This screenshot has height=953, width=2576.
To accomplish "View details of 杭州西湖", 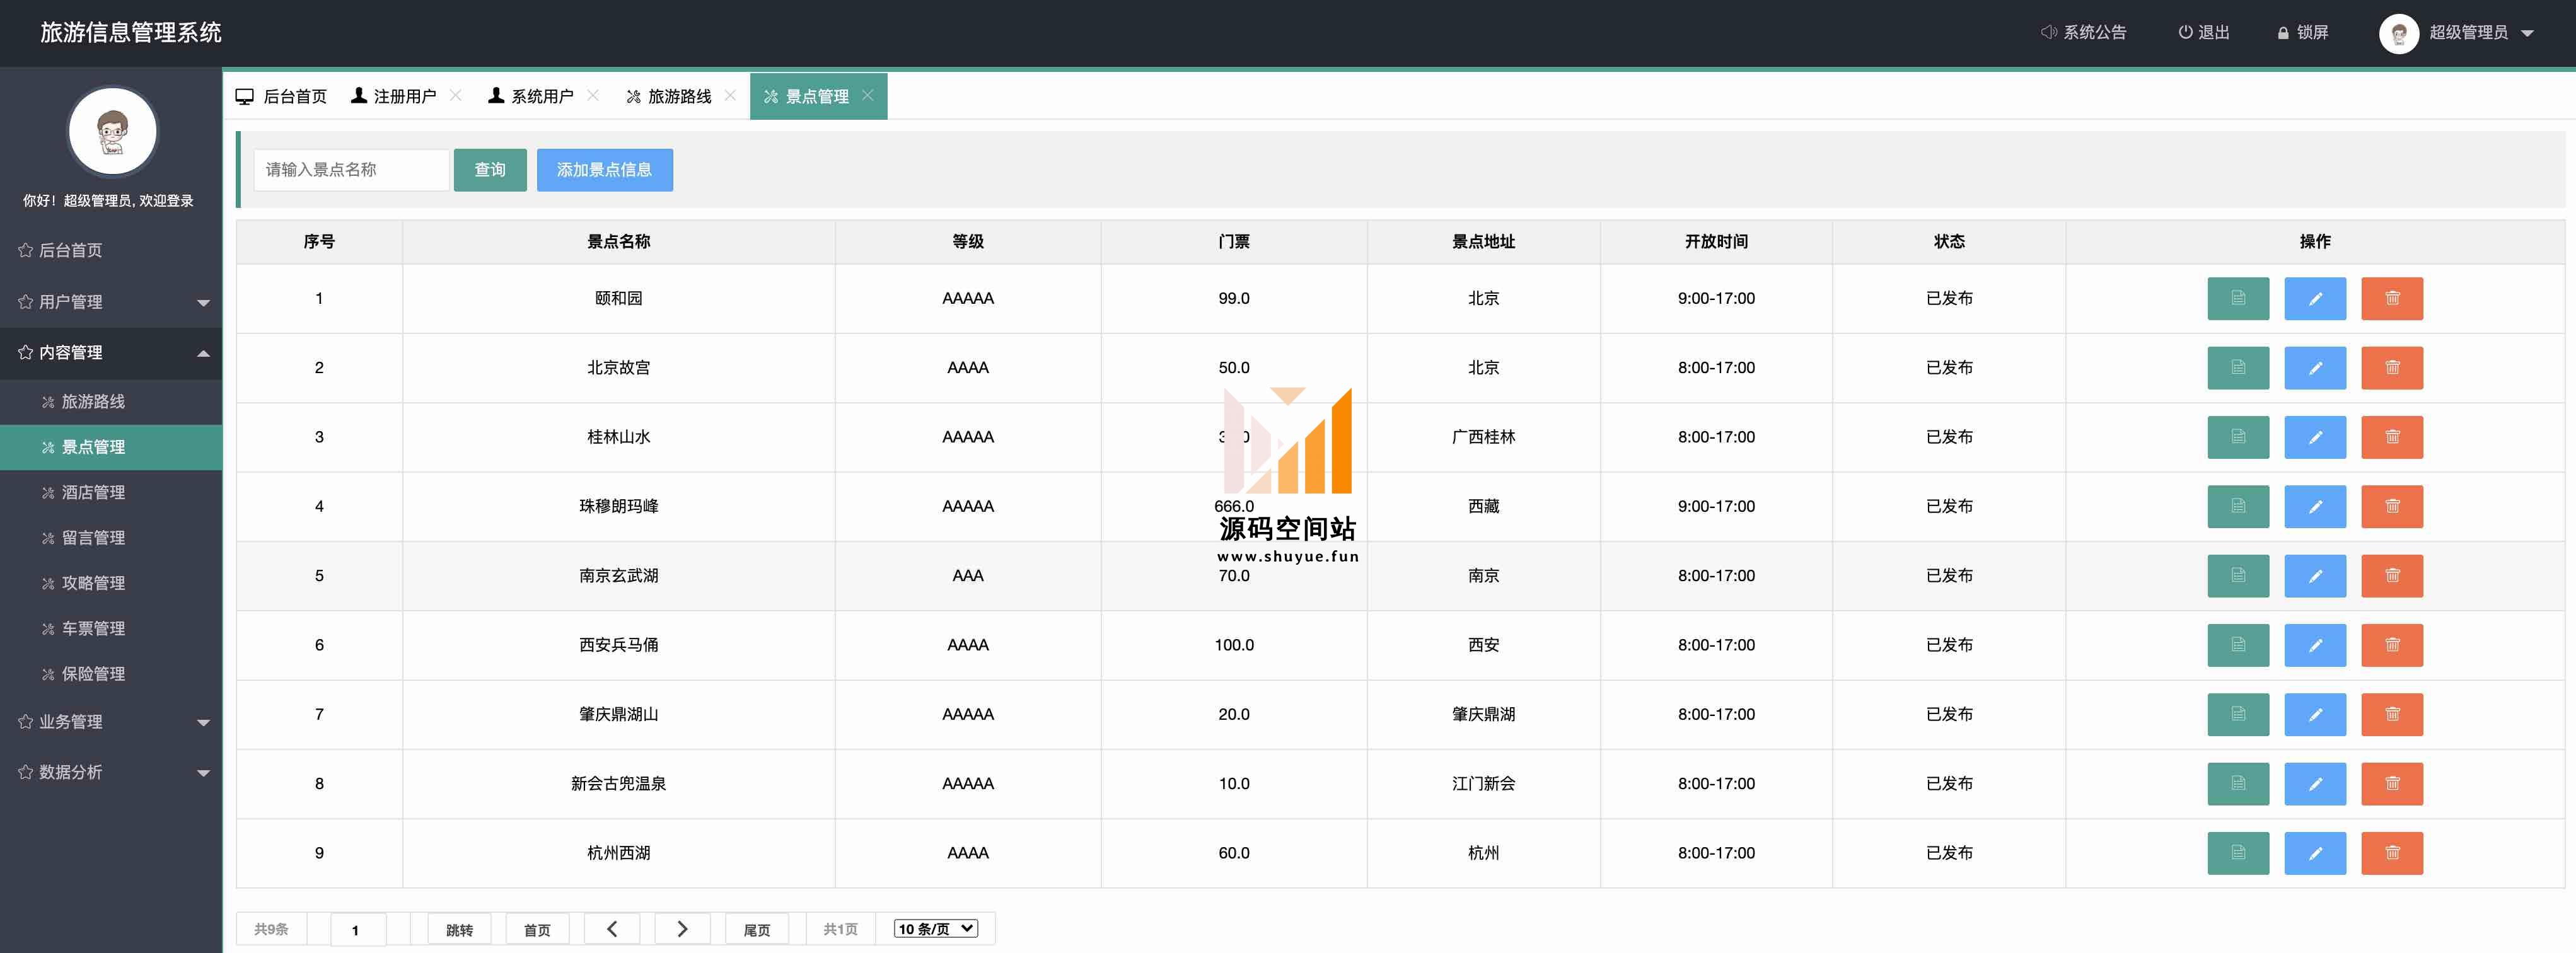I will coord(2238,853).
